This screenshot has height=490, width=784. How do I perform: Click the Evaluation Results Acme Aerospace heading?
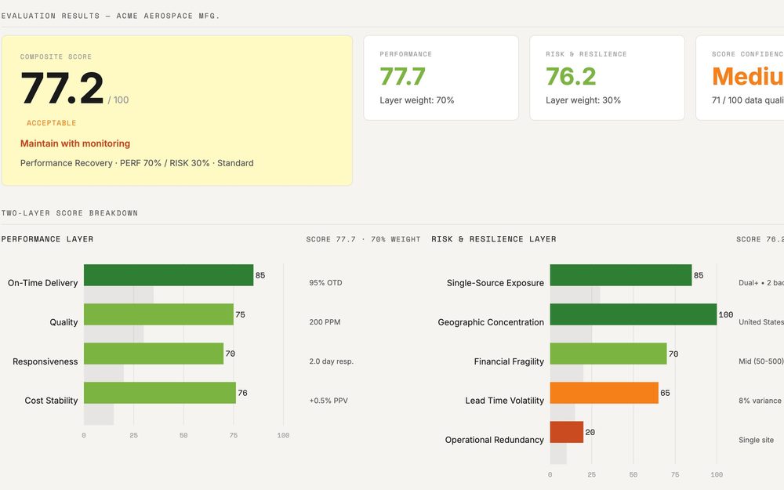(x=111, y=16)
